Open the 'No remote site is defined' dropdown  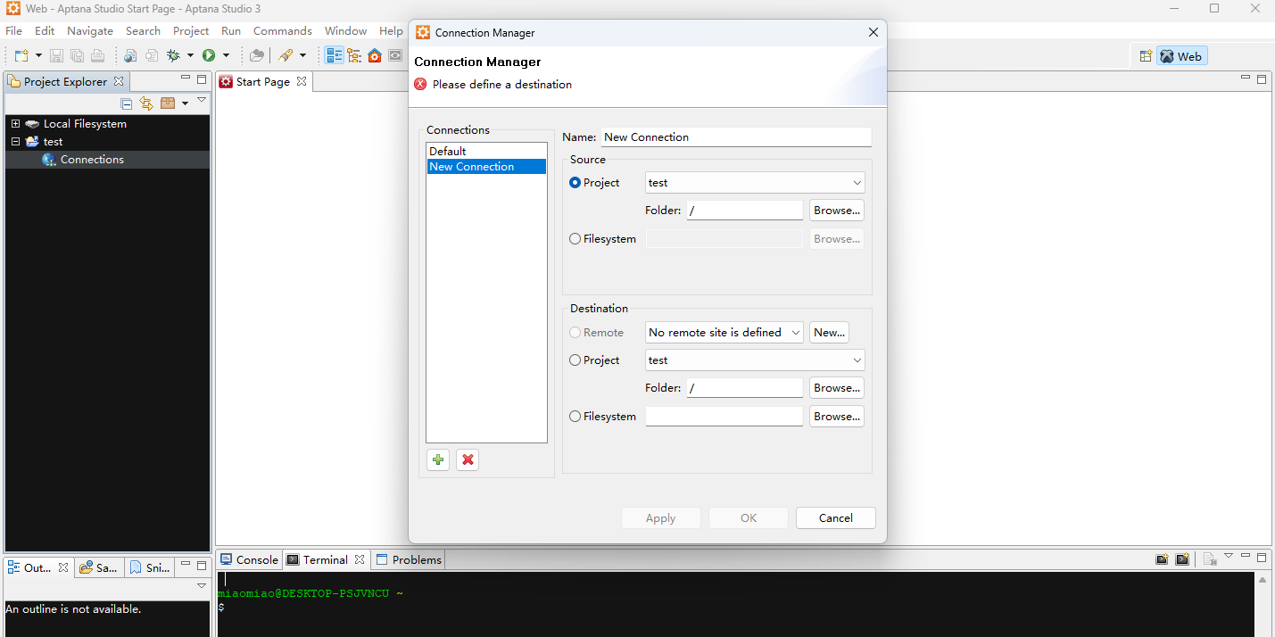pyautogui.click(x=724, y=333)
